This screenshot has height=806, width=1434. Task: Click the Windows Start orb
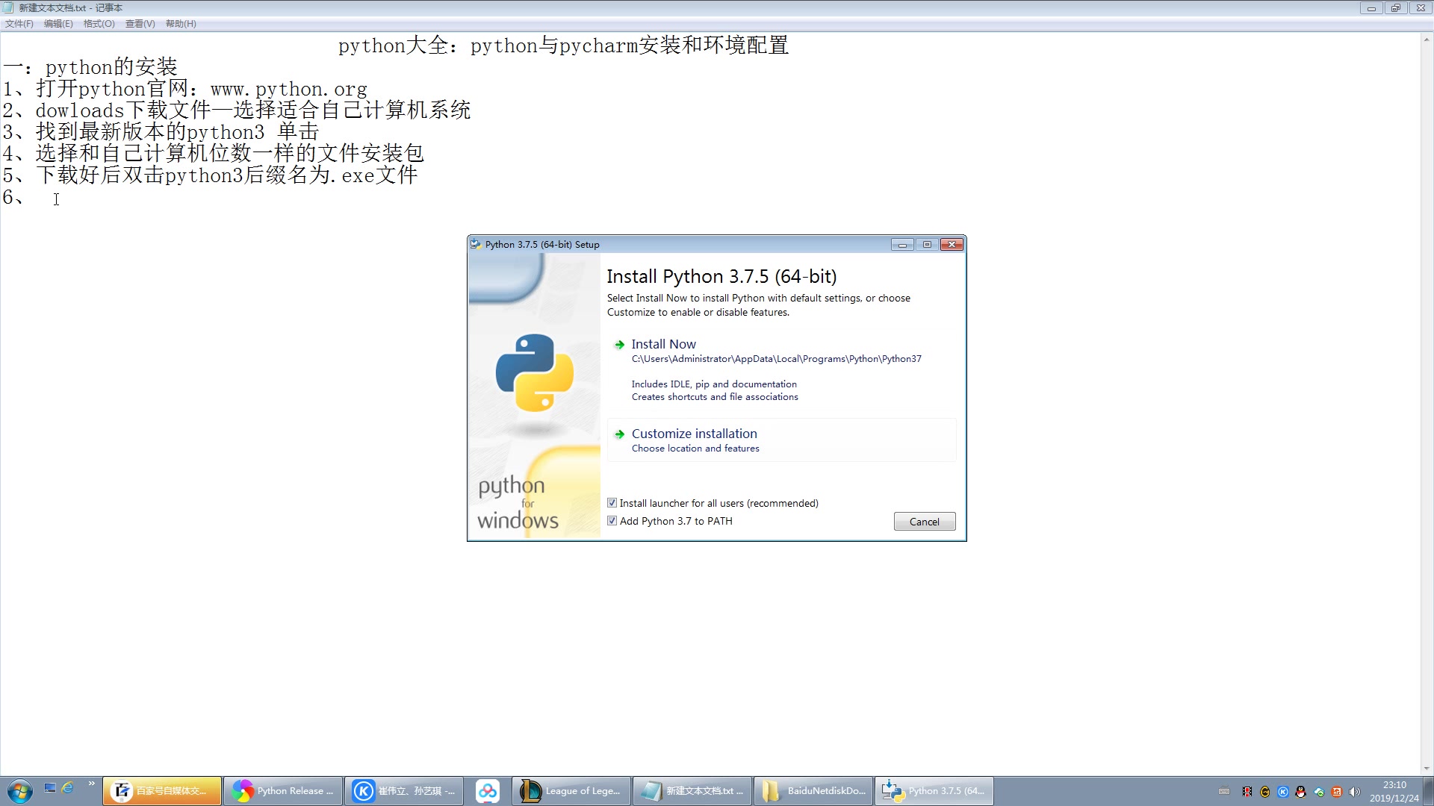click(19, 791)
